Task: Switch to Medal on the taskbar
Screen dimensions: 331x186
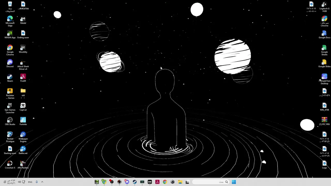Action: (x=150, y=182)
